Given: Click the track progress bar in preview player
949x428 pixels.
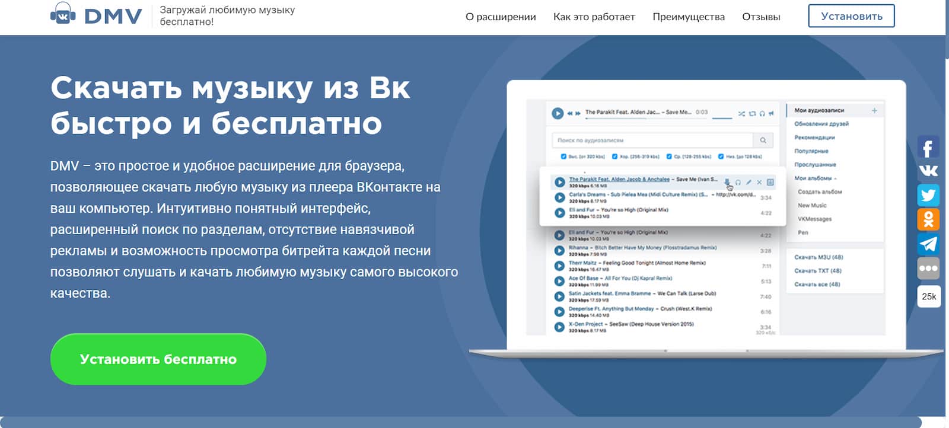Looking at the screenshot, I should pyautogui.click(x=645, y=119).
